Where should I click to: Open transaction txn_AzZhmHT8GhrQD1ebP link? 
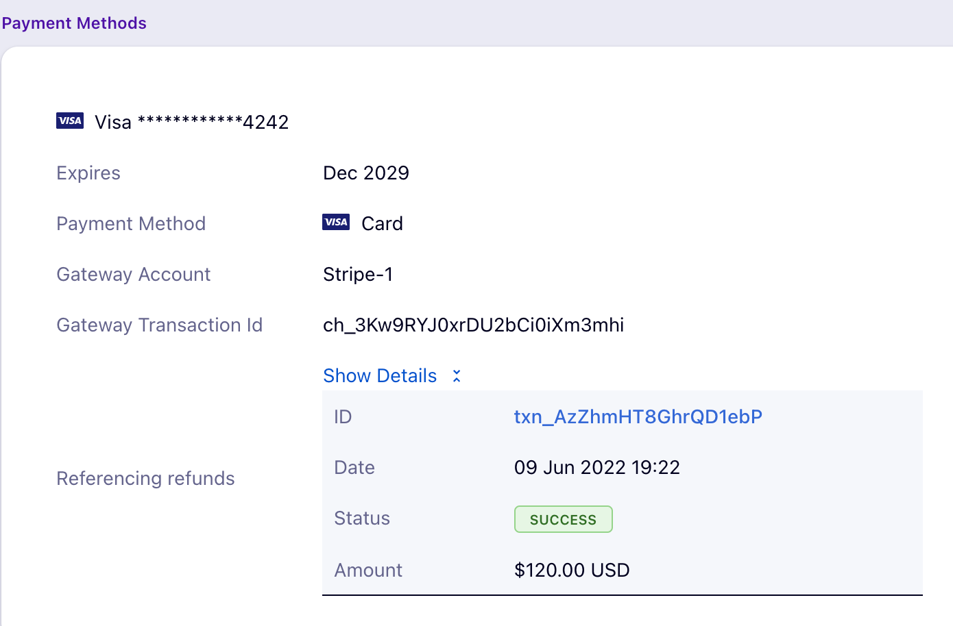click(638, 417)
